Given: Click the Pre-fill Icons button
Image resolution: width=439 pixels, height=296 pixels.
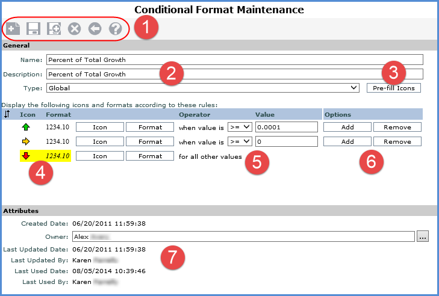Looking at the screenshot, I should (x=394, y=88).
